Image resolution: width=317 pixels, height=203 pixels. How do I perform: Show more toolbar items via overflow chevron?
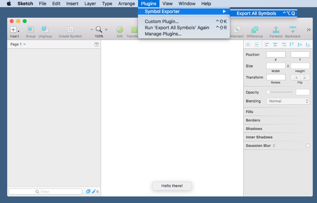[308, 30]
